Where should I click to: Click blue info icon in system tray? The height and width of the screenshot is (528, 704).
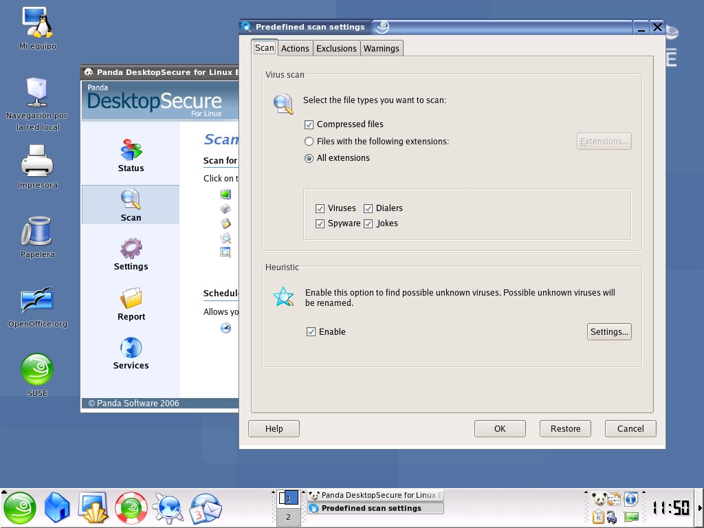tap(631, 498)
